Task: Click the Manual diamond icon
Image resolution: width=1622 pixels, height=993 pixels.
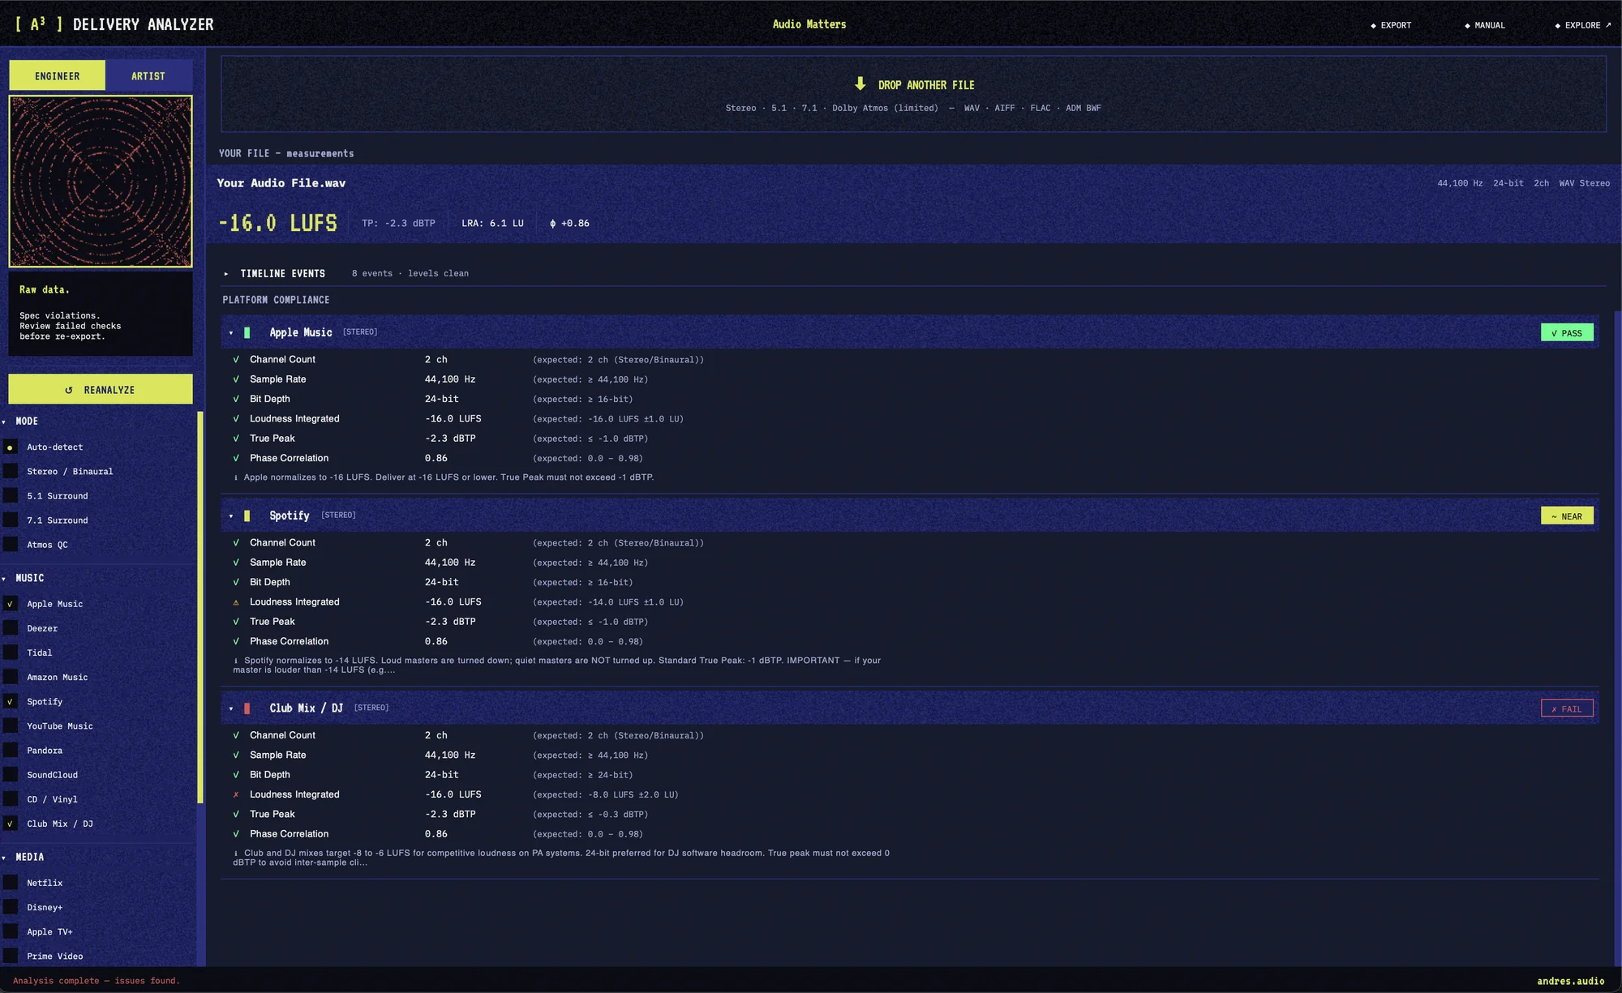Action: (1467, 25)
